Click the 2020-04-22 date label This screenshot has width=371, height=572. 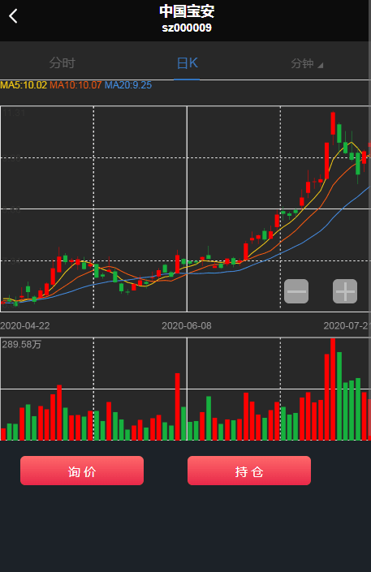pos(25,326)
